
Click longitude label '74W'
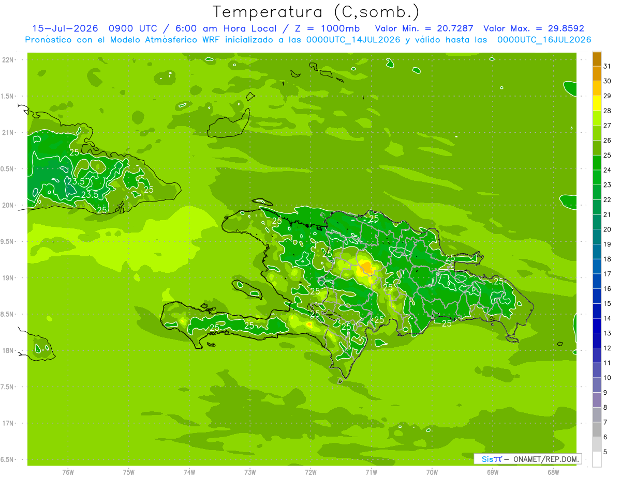pos(189,473)
